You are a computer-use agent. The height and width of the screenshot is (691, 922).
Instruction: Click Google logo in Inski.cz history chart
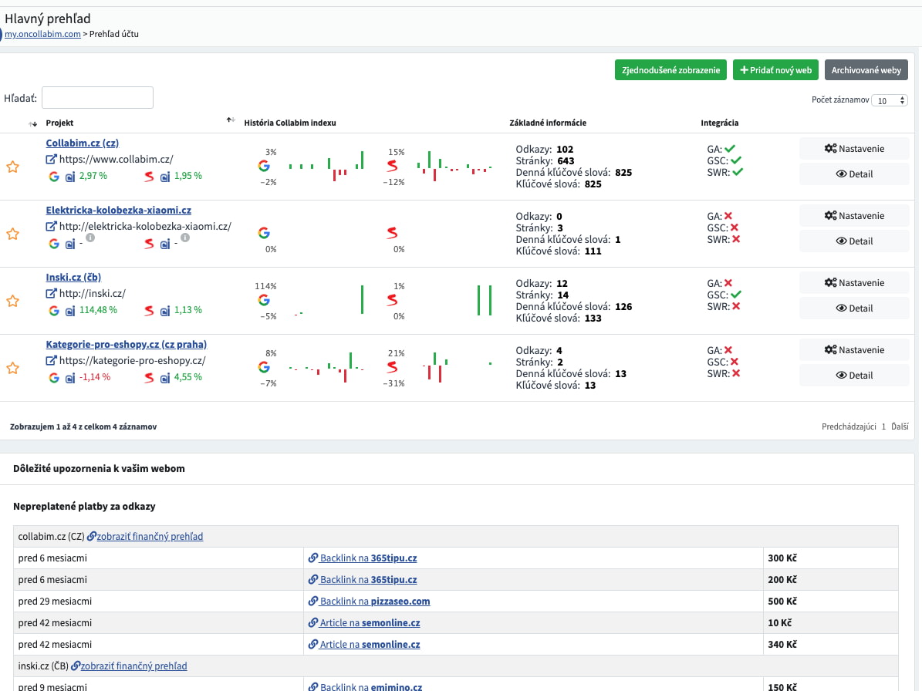[264, 300]
